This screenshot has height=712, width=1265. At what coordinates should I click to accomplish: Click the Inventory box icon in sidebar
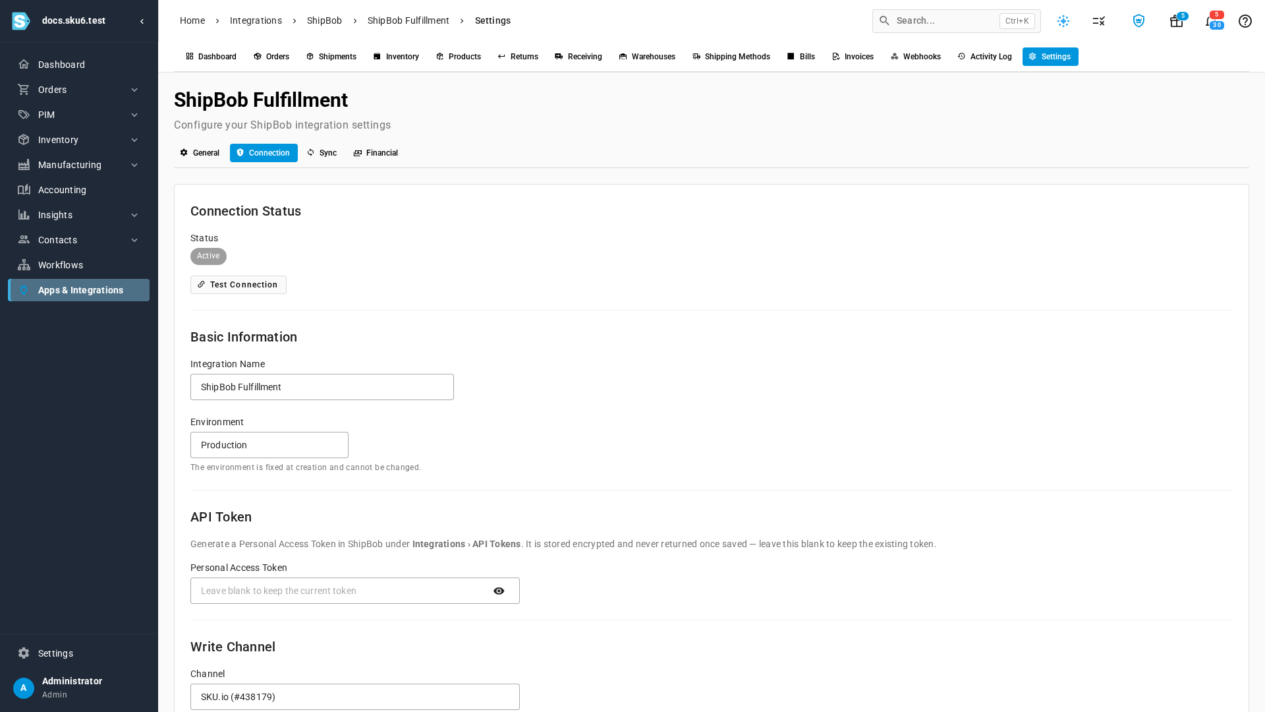point(24,140)
